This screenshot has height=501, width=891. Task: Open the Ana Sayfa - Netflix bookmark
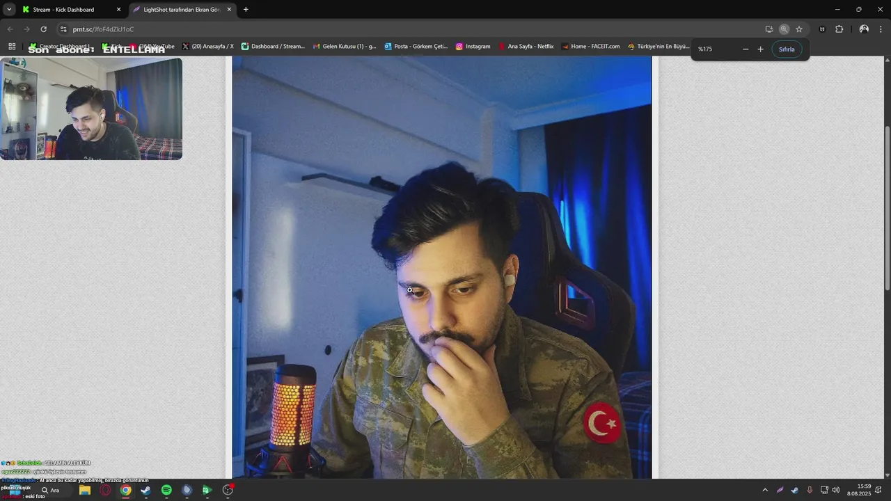pos(526,47)
